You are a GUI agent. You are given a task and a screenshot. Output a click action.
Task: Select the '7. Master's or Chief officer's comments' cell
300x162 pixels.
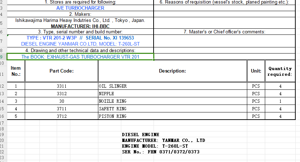(x=224, y=32)
